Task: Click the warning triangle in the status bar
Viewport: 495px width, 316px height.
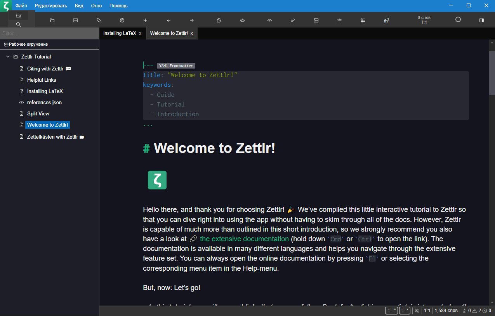Action: coord(474,311)
